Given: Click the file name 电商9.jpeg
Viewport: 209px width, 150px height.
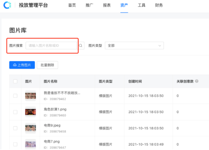Looking at the screenshot, I should coord(52,125).
